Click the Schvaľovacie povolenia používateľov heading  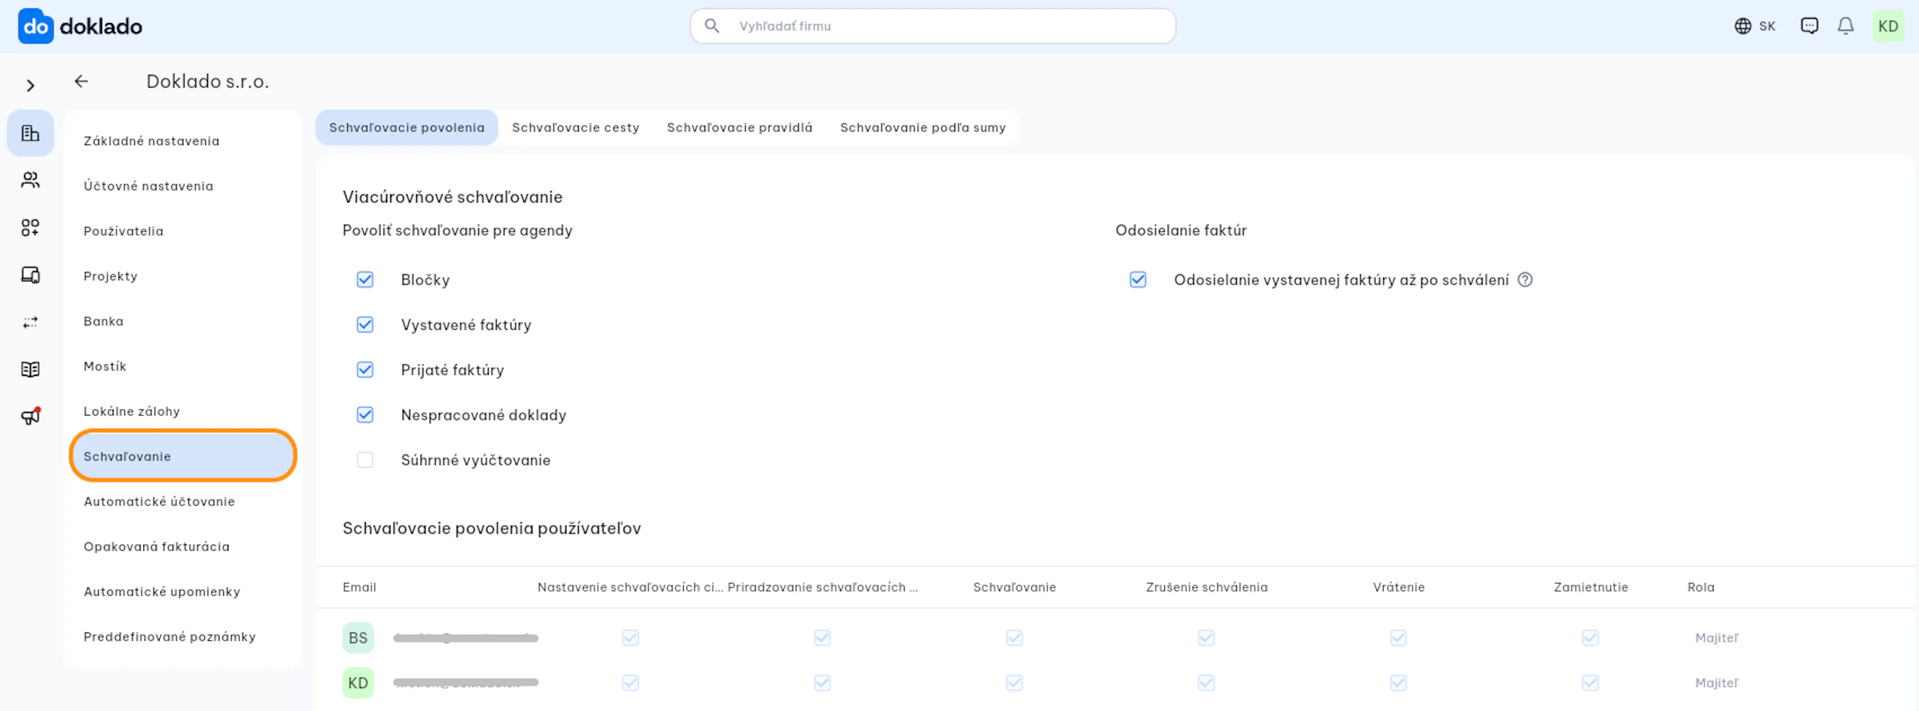(492, 529)
